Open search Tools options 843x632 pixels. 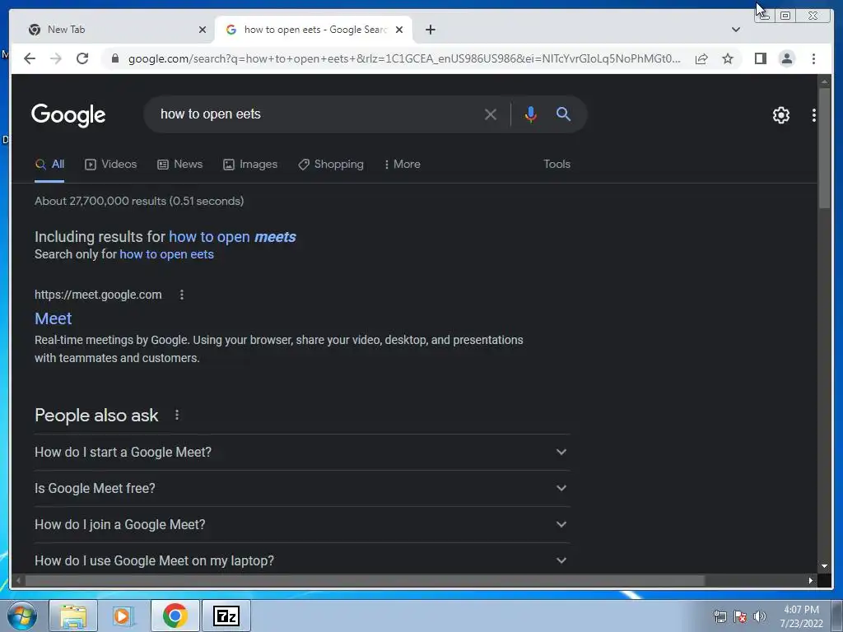click(x=557, y=164)
